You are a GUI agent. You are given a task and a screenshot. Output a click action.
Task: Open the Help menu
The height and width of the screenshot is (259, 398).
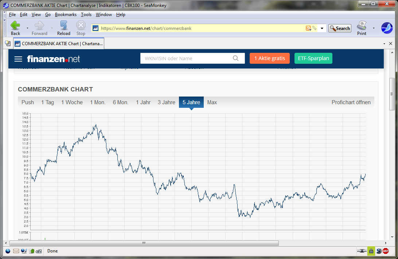coord(121,15)
